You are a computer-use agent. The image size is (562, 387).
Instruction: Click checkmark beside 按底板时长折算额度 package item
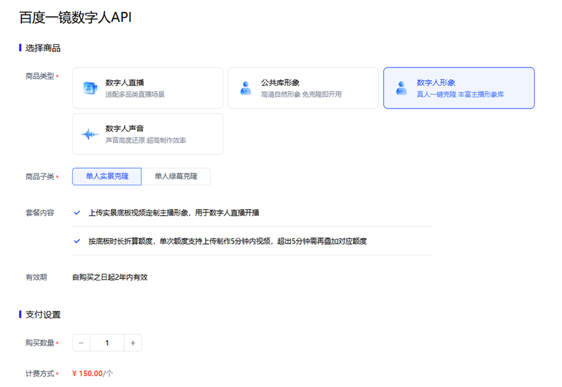click(x=77, y=241)
